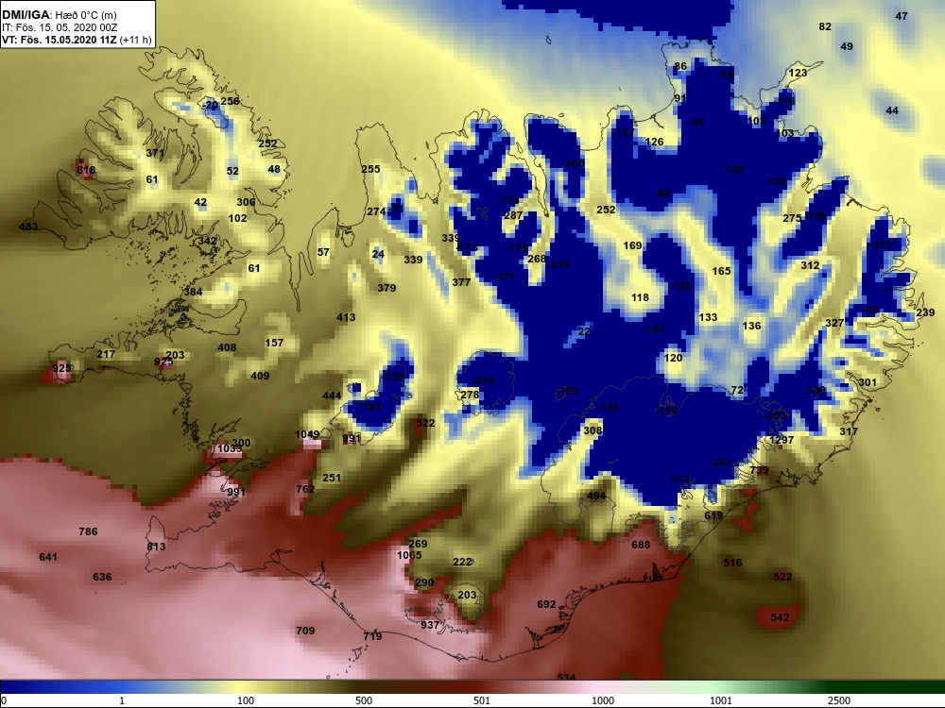This screenshot has width=945, height=708.
Task: Click the 1297 map value
Action: [782, 440]
